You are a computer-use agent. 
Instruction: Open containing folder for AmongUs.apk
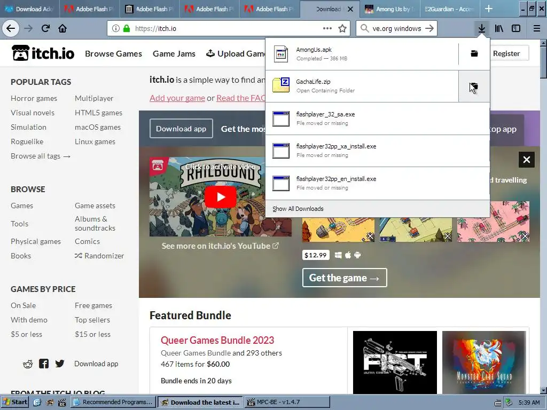[x=474, y=54]
